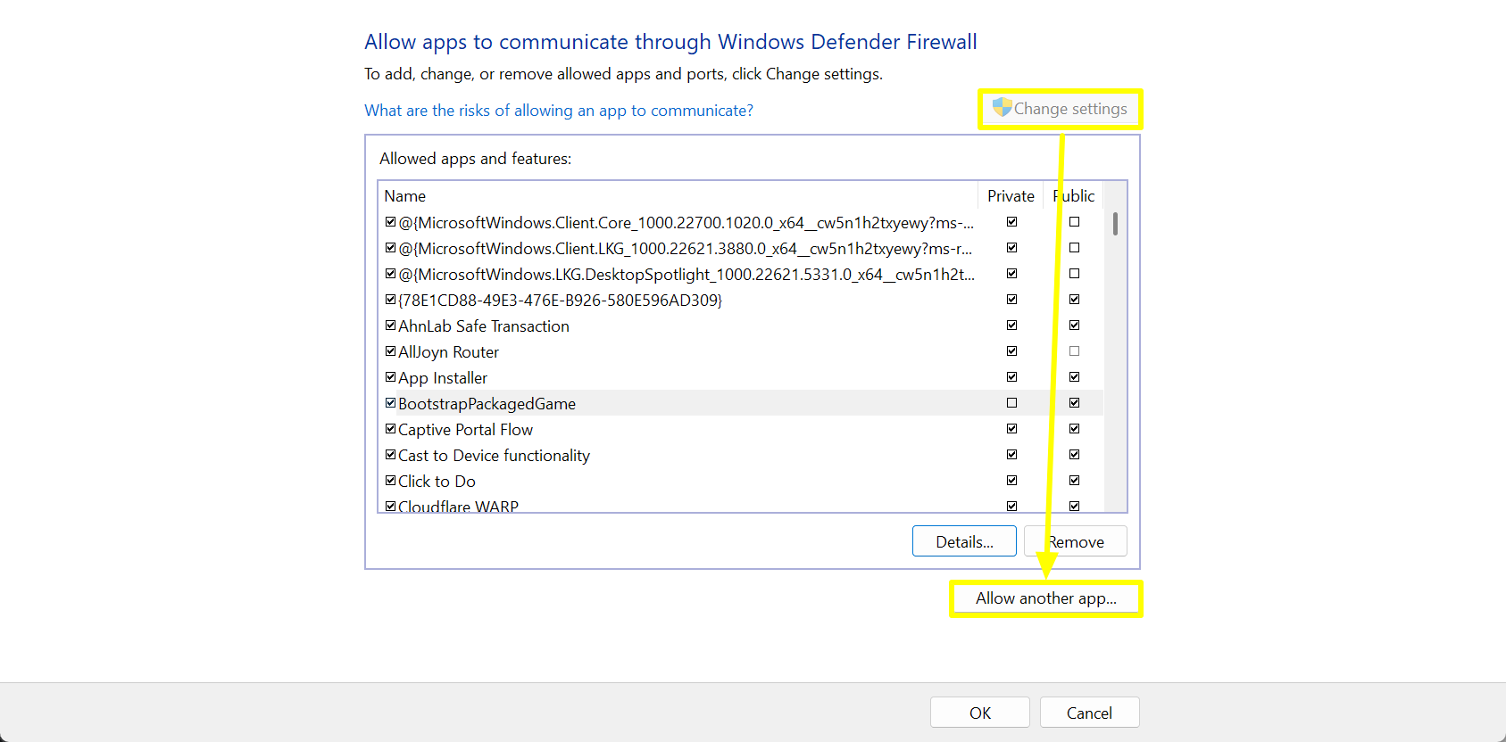Toggle the enable checkbox beside AllJoyn Router
Image resolution: width=1506 pixels, height=742 pixels.
(390, 351)
